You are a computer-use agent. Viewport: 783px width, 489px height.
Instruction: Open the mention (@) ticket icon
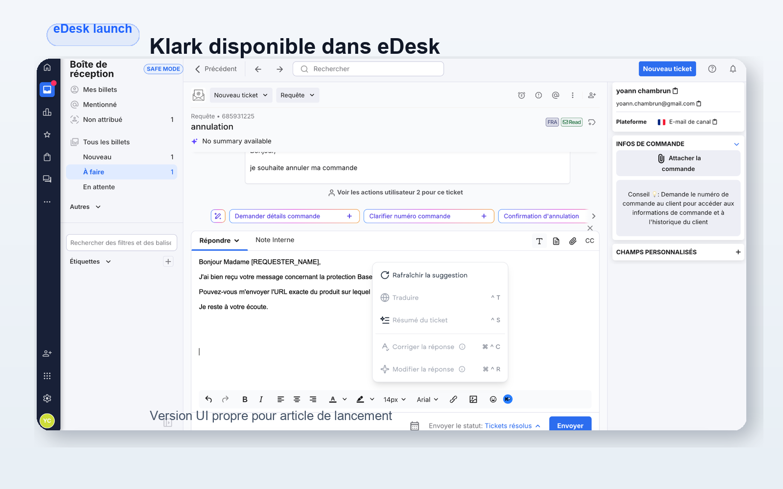coord(555,95)
